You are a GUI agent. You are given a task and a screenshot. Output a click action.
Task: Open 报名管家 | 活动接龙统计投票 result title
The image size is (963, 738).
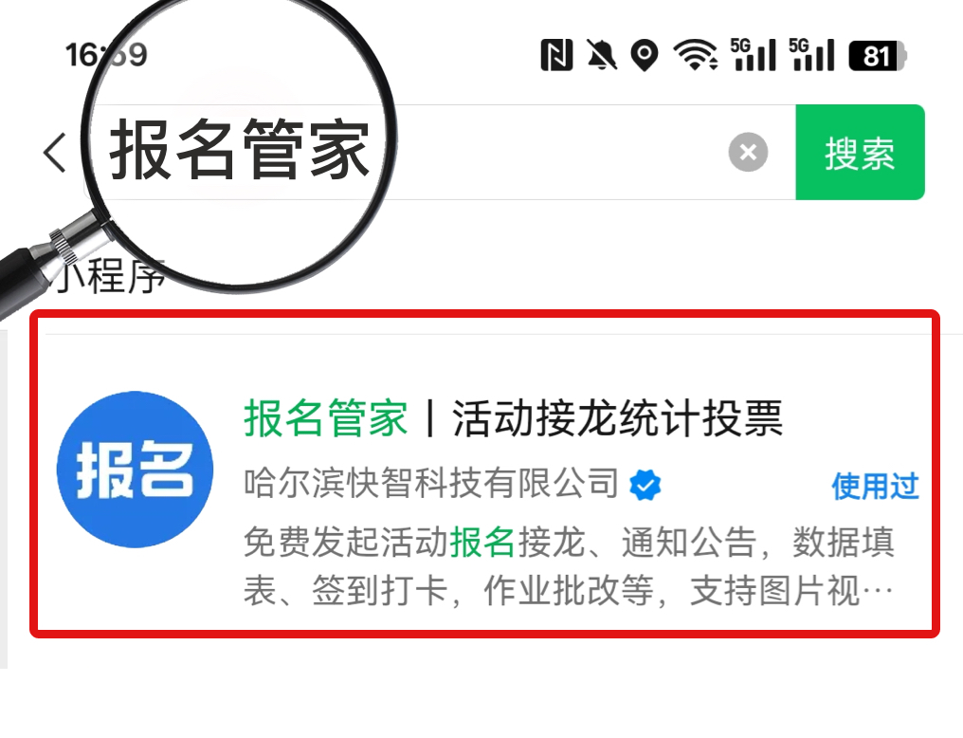pyautogui.click(x=514, y=417)
